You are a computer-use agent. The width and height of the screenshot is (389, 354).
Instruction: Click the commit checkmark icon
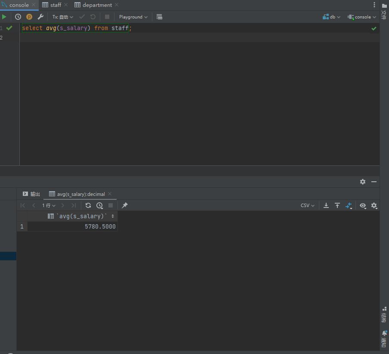[82, 17]
